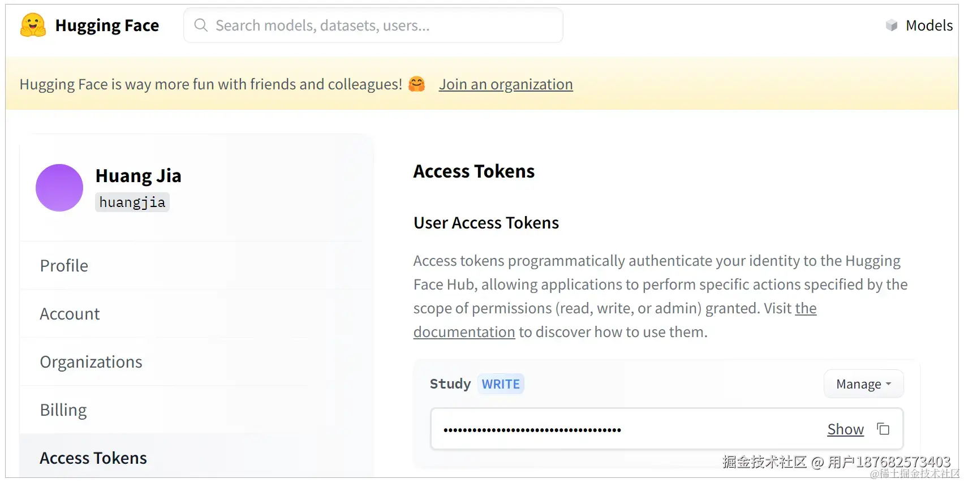Open the Manage dropdown for Study token
964x483 pixels.
863,384
